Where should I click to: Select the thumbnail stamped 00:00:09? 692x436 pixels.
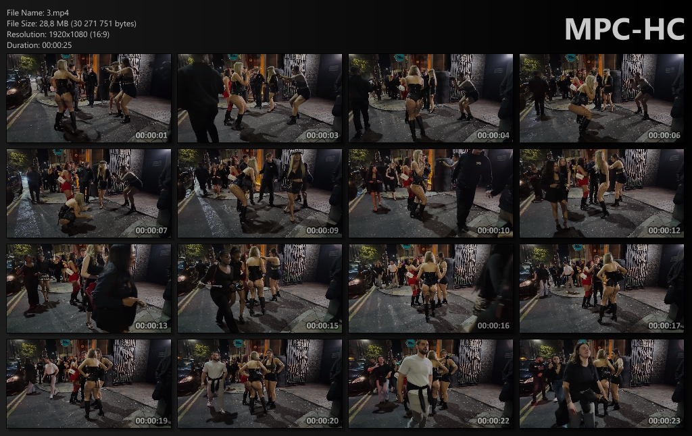[259, 194]
